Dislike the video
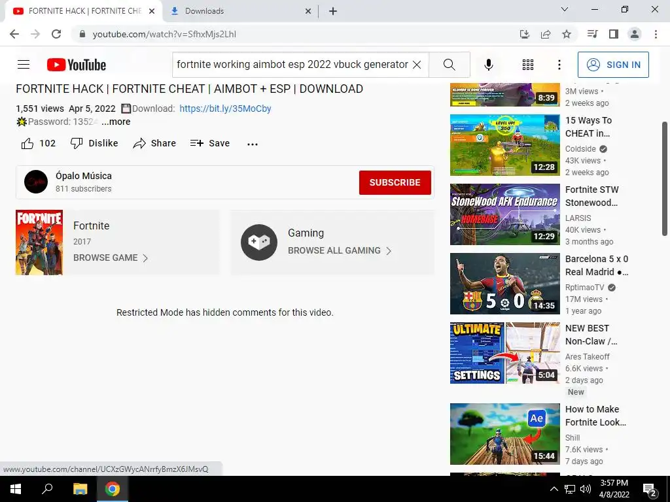The height and width of the screenshot is (502, 670). coord(94,143)
